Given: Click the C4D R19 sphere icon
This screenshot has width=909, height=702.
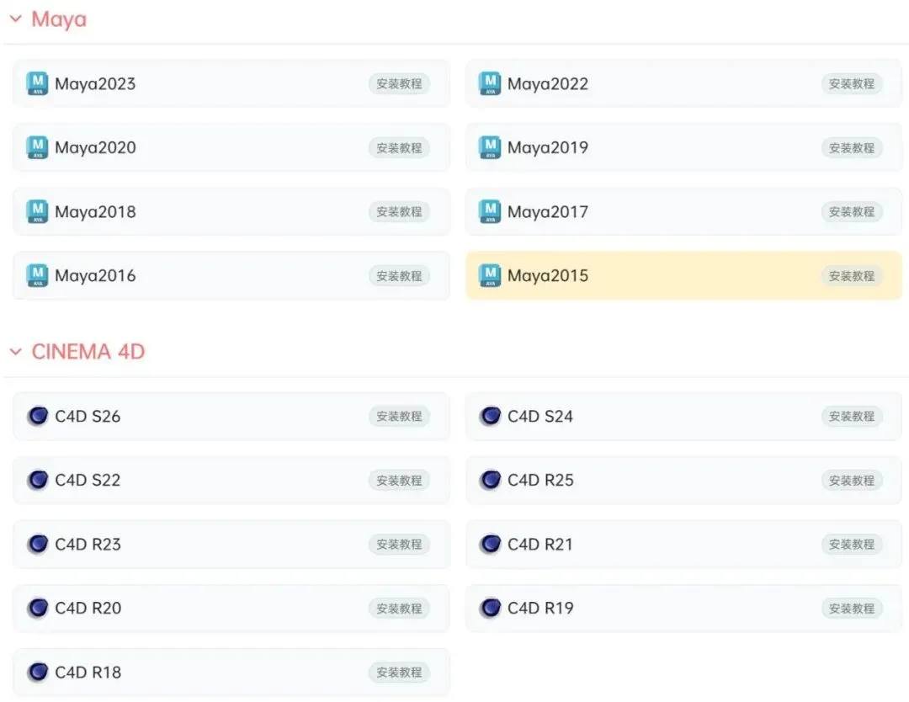Looking at the screenshot, I should click(x=490, y=608).
